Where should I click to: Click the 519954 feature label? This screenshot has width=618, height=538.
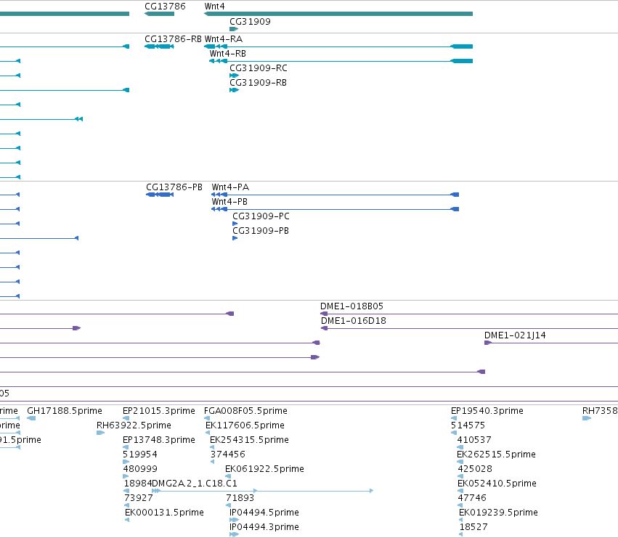point(140,455)
